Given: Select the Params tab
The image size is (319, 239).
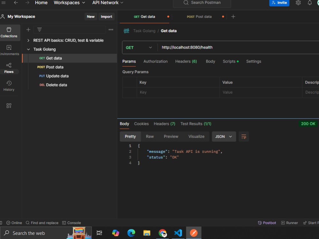Looking at the screenshot, I should [129, 62].
